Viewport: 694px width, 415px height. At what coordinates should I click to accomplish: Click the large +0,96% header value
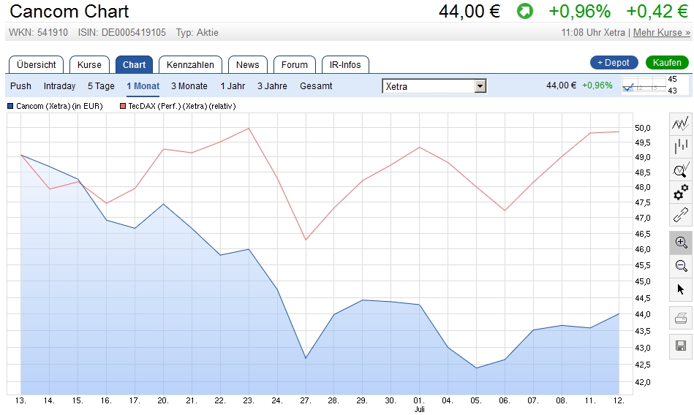coord(579,11)
